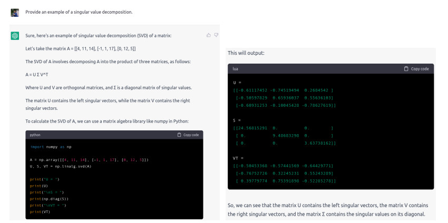Click the 'python' language label

pos(35,135)
